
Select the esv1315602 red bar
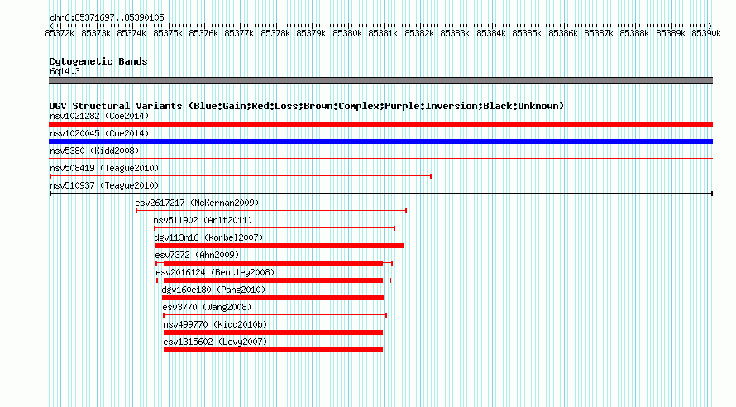pyautogui.click(x=273, y=350)
